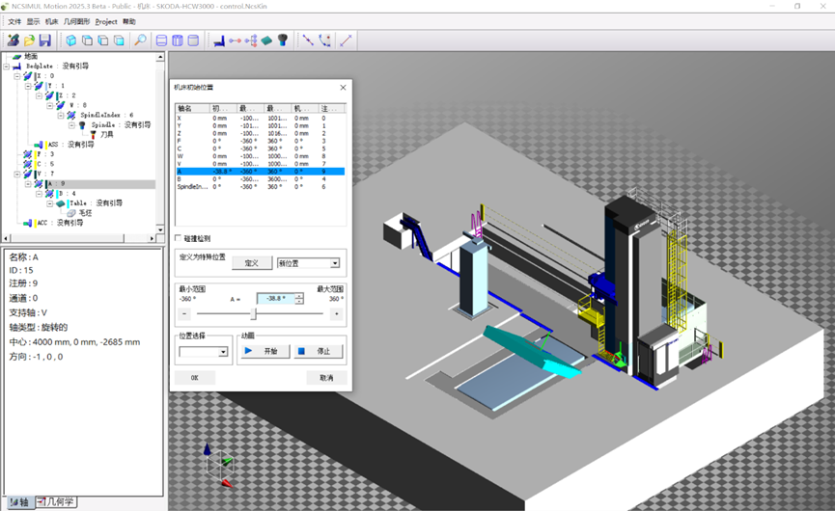Click the diagonal blue-red line icon

click(x=347, y=40)
